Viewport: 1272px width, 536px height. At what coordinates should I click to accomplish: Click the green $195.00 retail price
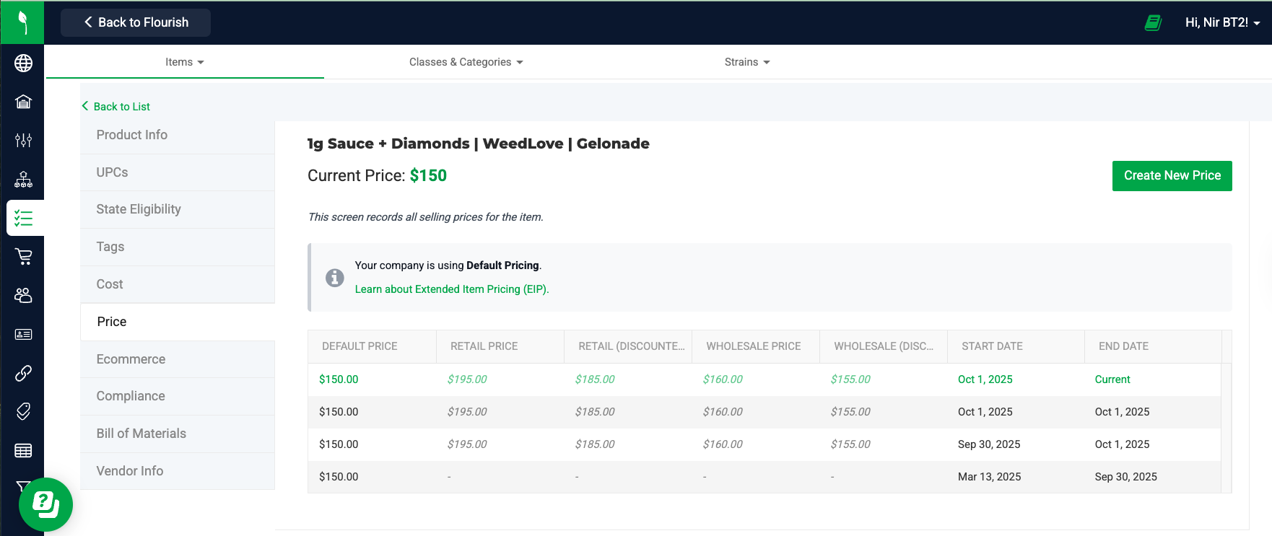click(x=467, y=379)
